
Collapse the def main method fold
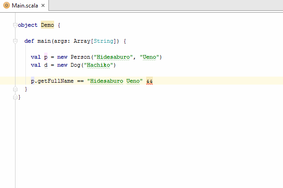pos(15,41)
